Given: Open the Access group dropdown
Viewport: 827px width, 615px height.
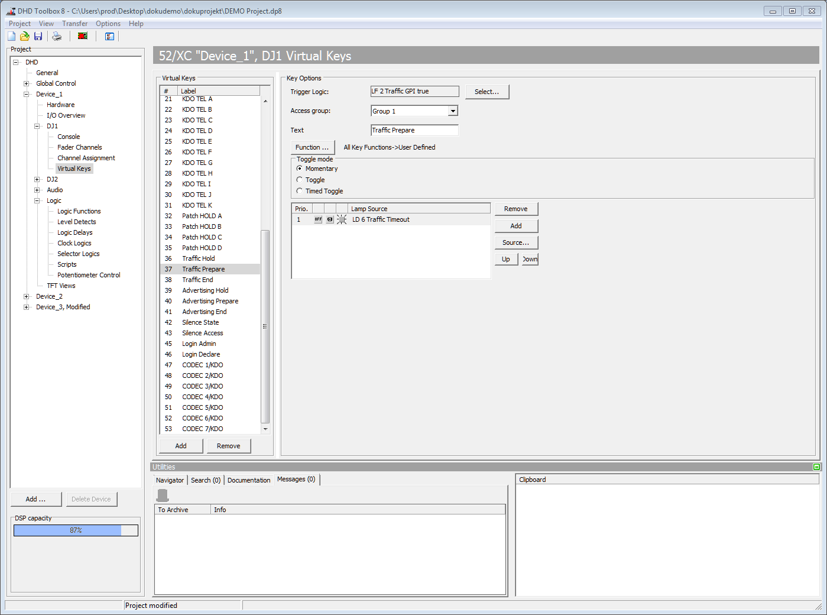Looking at the screenshot, I should (453, 111).
